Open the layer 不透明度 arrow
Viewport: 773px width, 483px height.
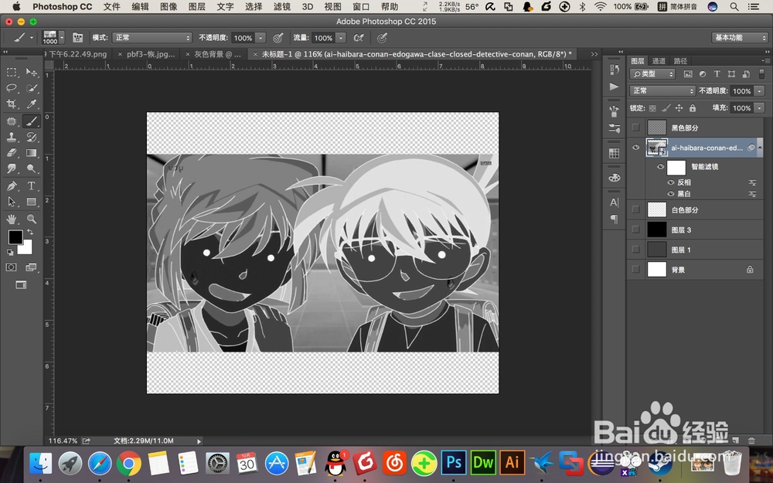(760, 90)
